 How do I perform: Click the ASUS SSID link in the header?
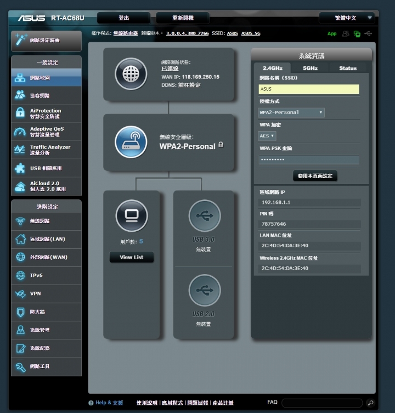click(233, 33)
